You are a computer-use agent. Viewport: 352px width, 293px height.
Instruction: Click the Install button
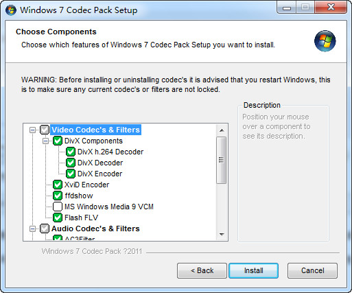[x=254, y=270]
